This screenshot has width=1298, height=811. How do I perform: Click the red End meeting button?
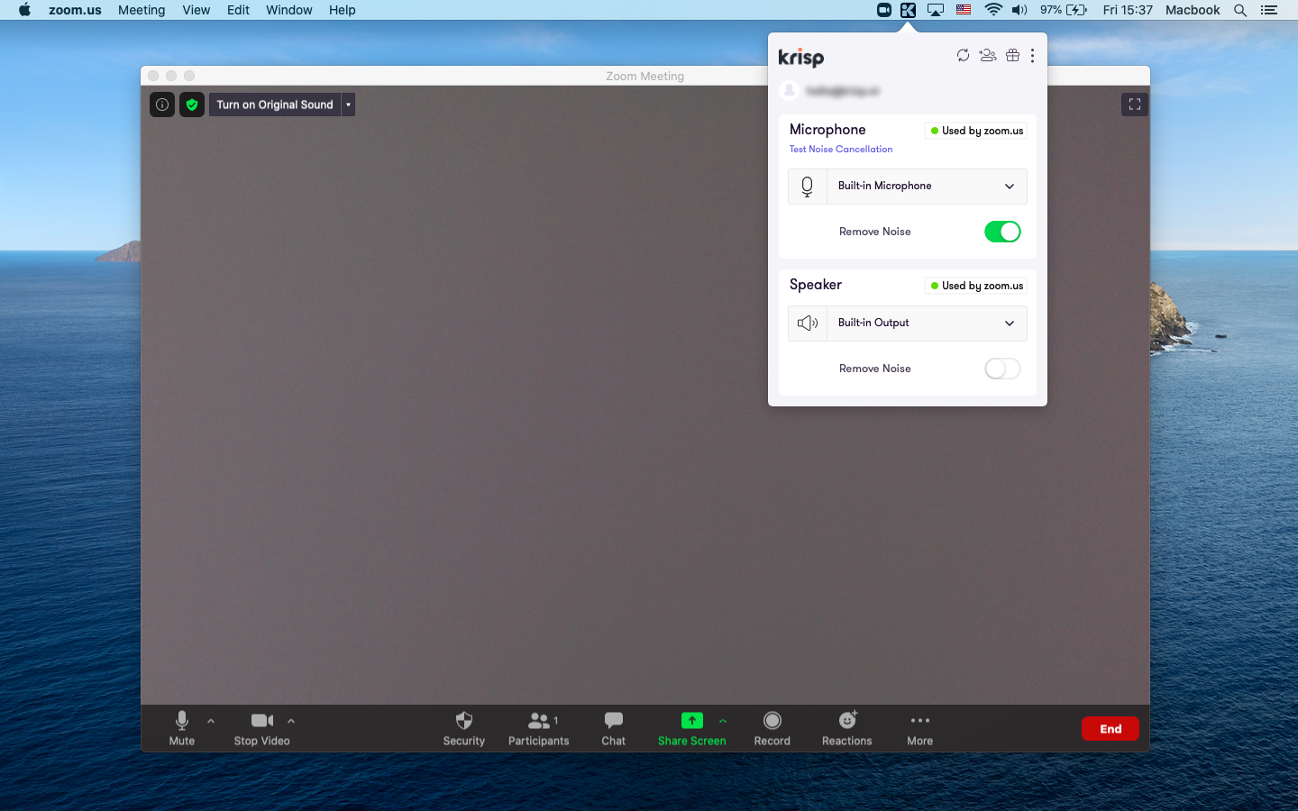pyautogui.click(x=1110, y=729)
